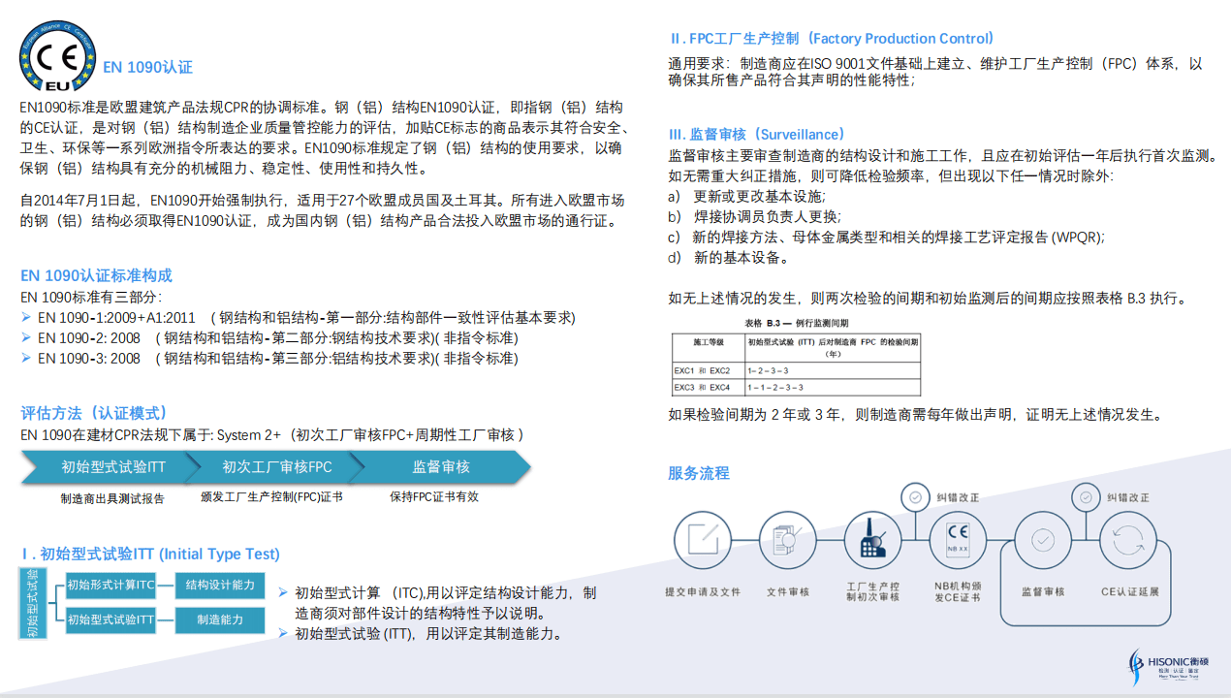Image resolution: width=1231 pixels, height=698 pixels.
Task: Click the 初始型式试验 vertical label bar
Action: coord(33,603)
